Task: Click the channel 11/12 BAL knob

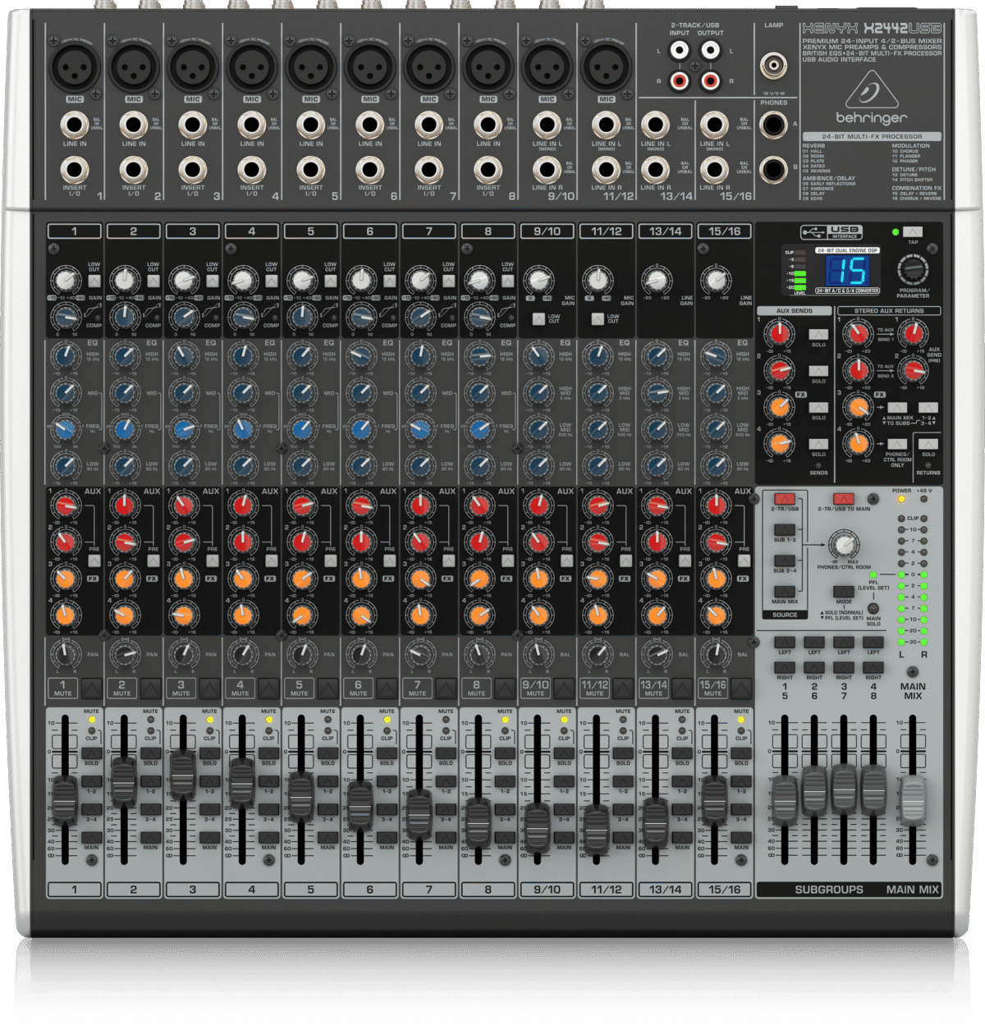Action: coord(596,653)
